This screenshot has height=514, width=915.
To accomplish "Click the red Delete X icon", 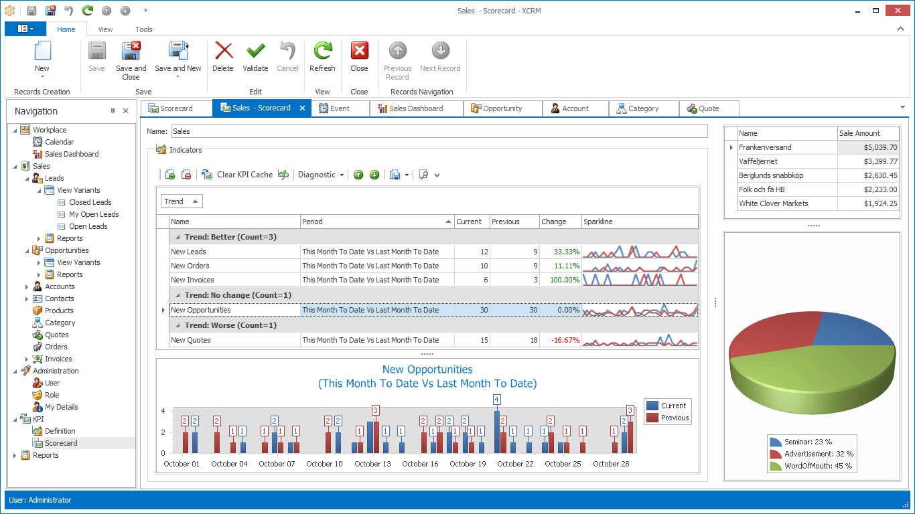I will (223, 52).
